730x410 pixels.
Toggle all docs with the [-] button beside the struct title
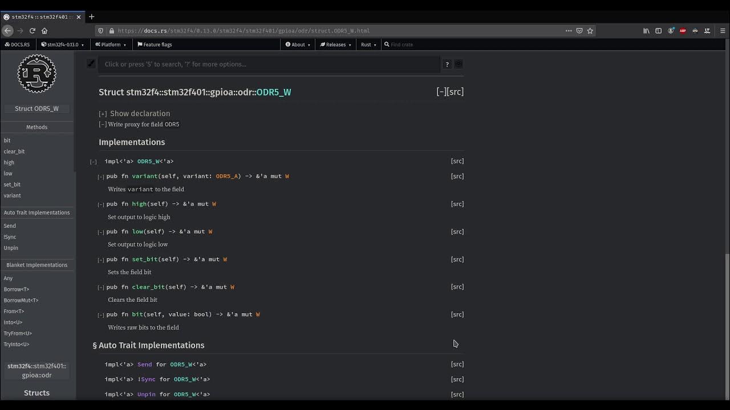441,92
